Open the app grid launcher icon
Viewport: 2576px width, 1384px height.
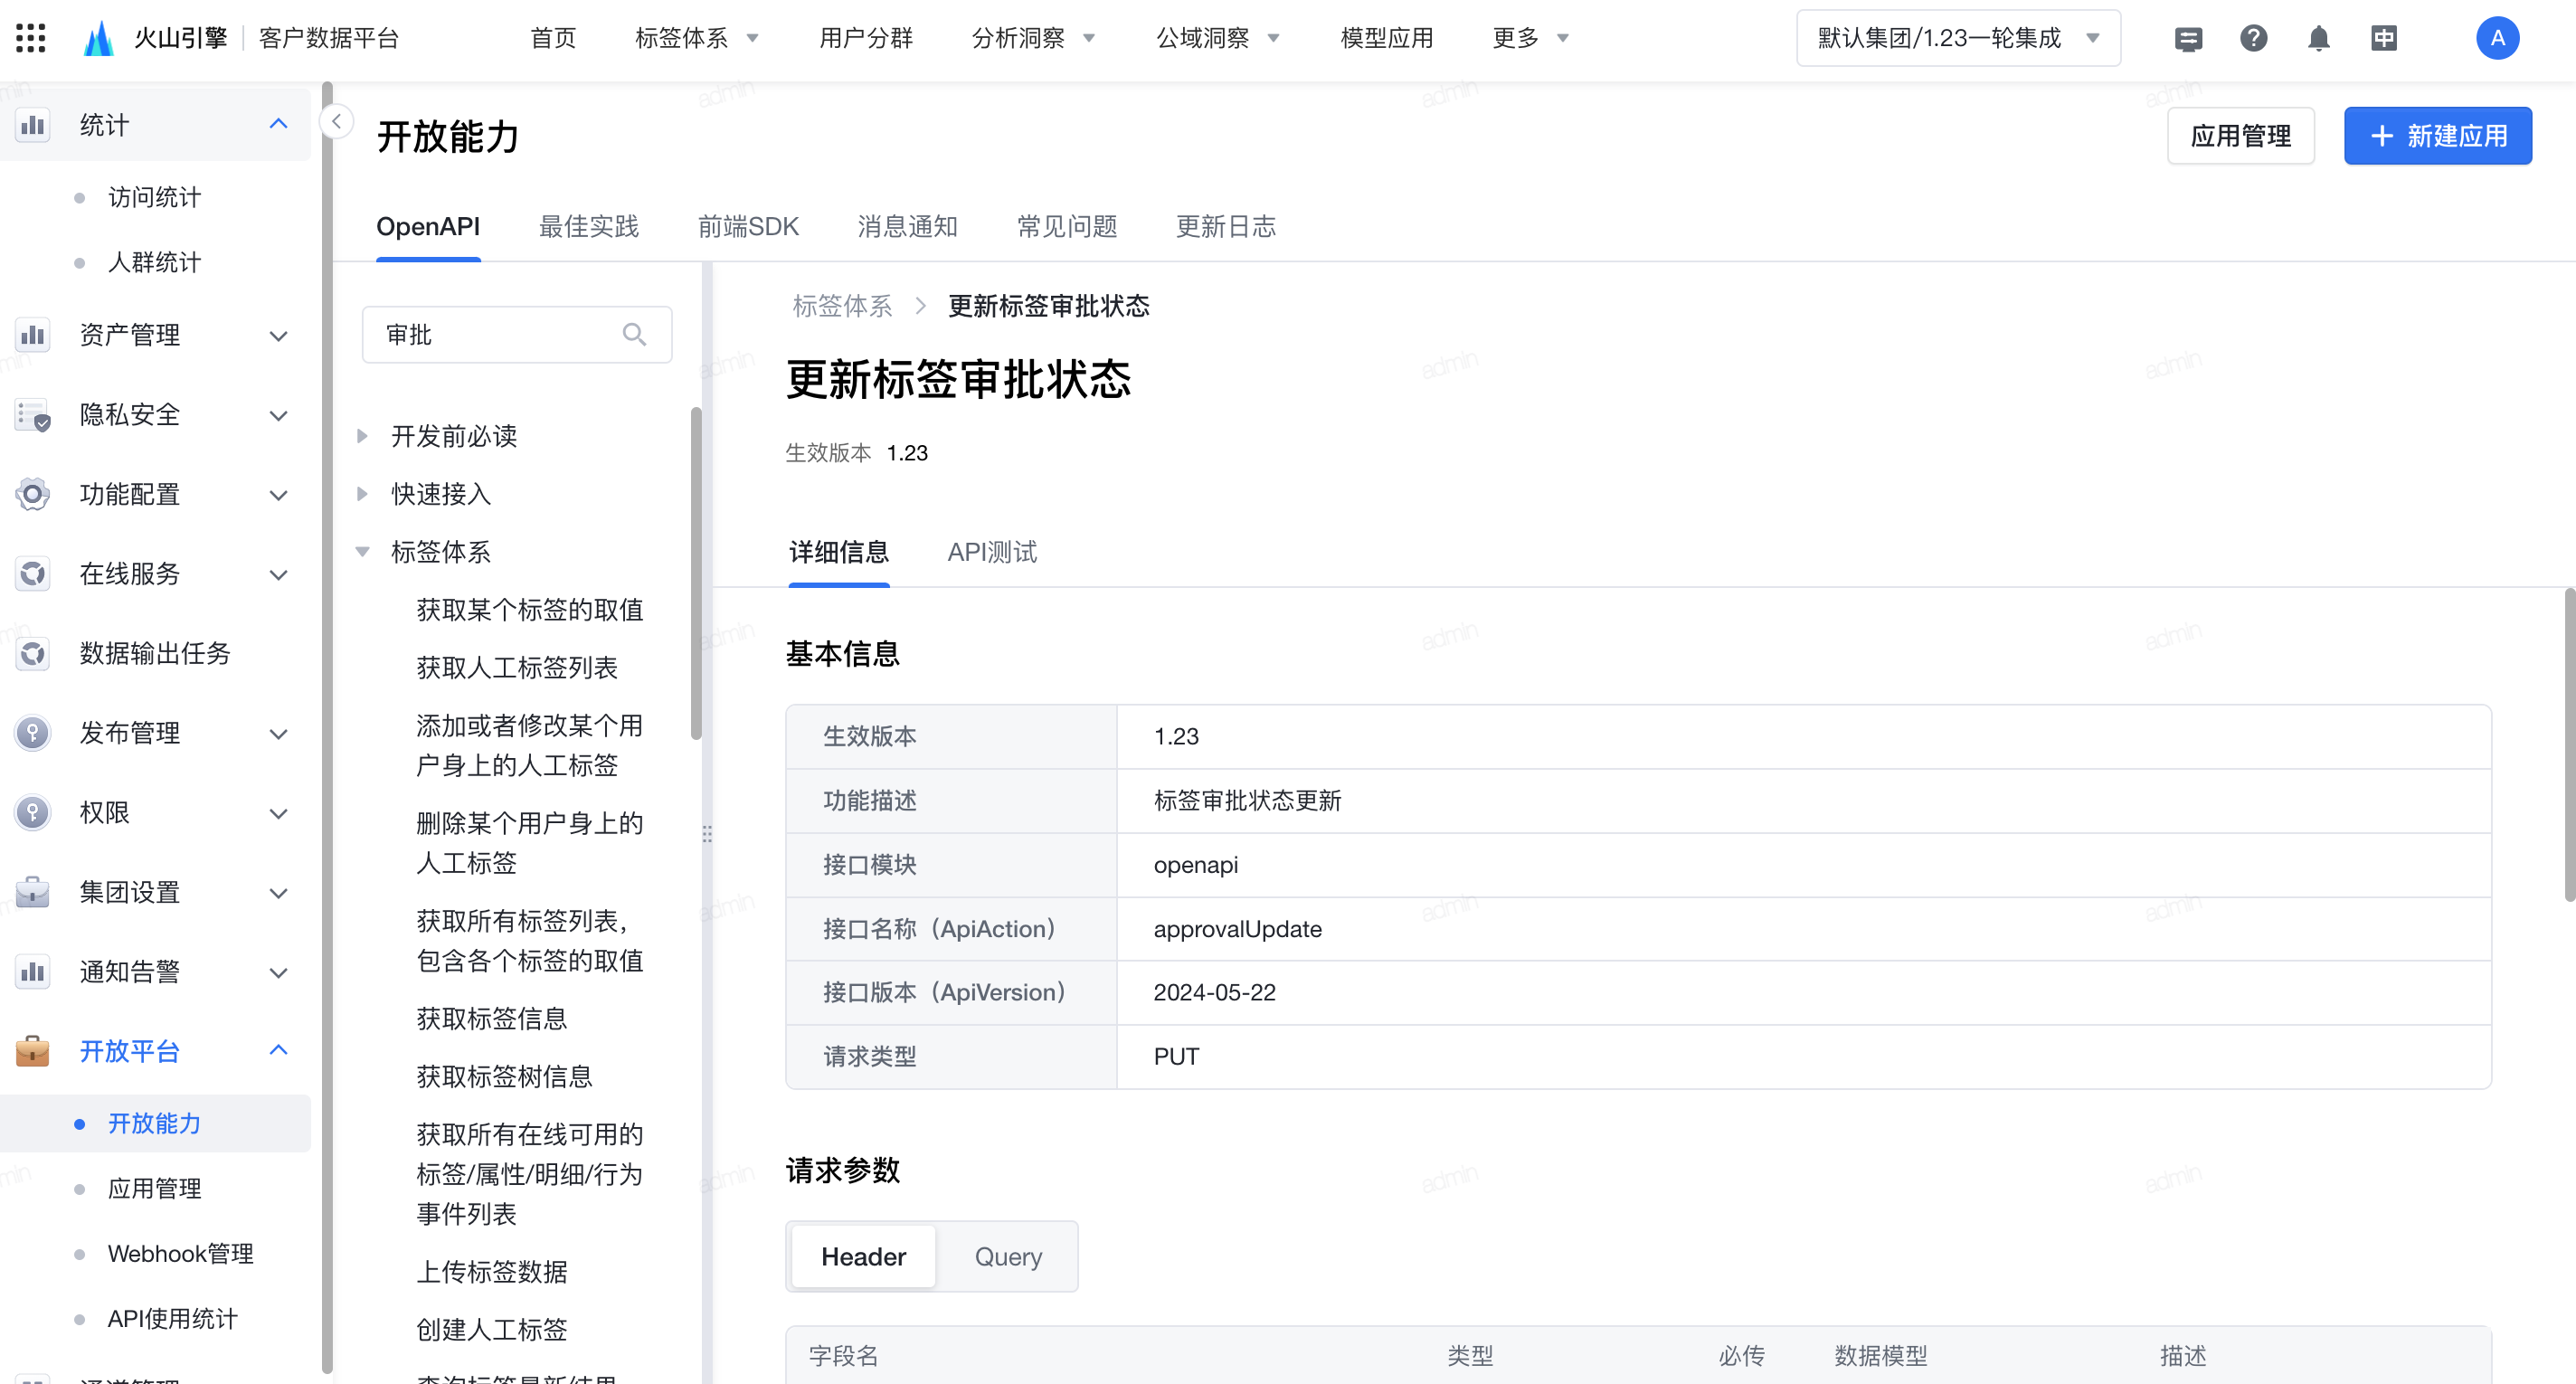point(31,38)
